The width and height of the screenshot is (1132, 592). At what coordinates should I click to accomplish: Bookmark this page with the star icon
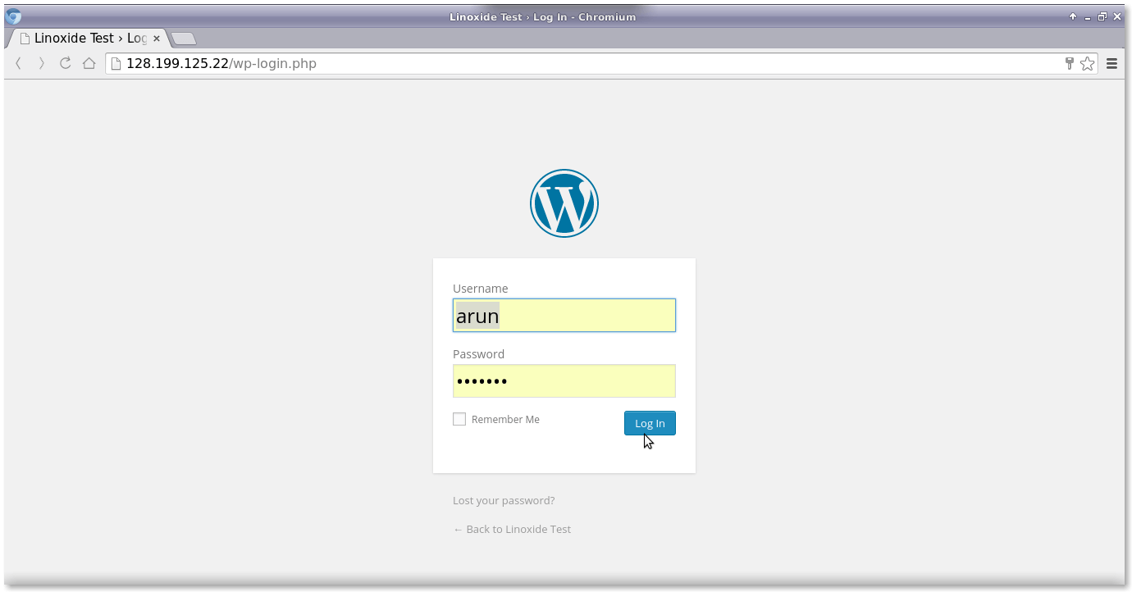[1088, 63]
